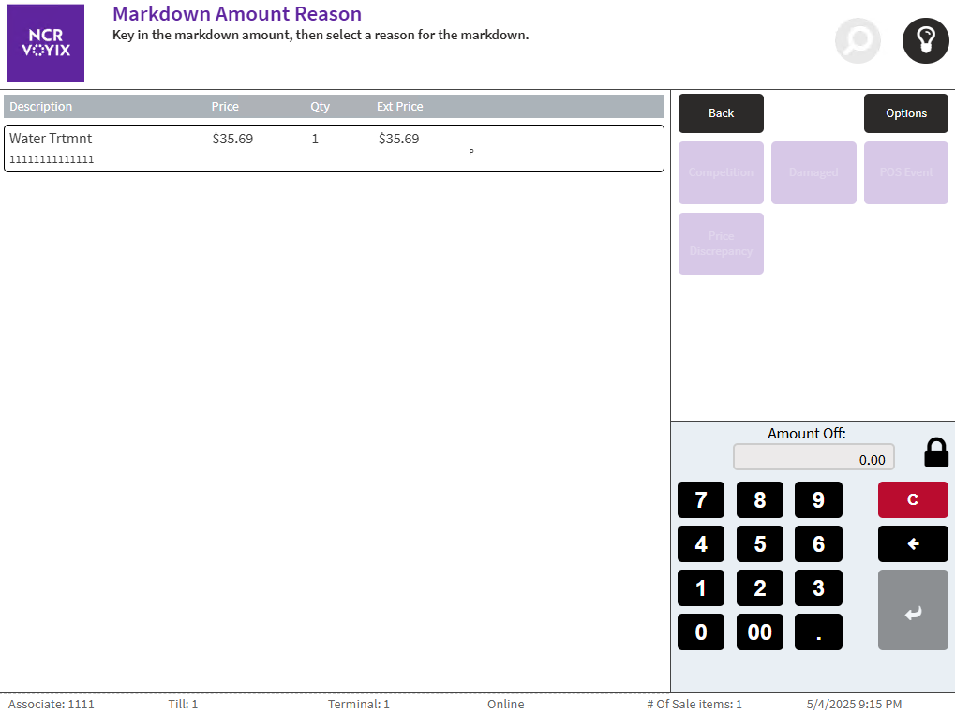Viewport: 955px width, 713px height.
Task: Select Price Discrepancy reason
Action: pos(721,244)
